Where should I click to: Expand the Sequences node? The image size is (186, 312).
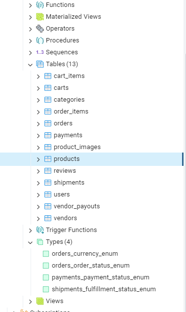pyautogui.click(x=30, y=53)
